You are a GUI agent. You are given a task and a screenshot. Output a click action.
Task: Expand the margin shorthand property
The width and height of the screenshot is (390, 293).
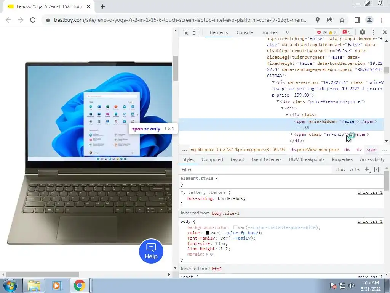coord(207,254)
